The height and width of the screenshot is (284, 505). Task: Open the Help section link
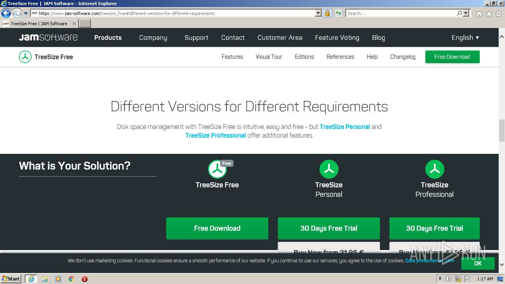372,57
